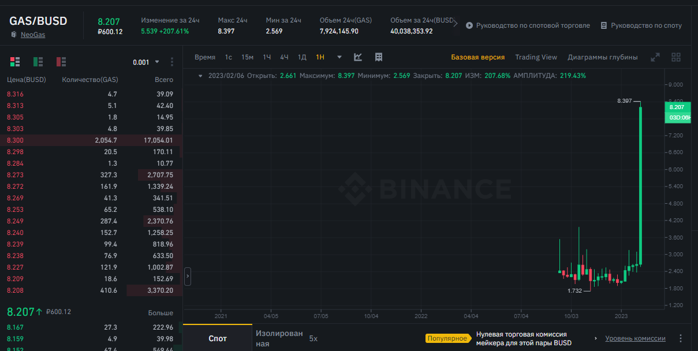698x351 pixels.
Task: Select 1Д chart interval
Action: [x=302, y=57]
